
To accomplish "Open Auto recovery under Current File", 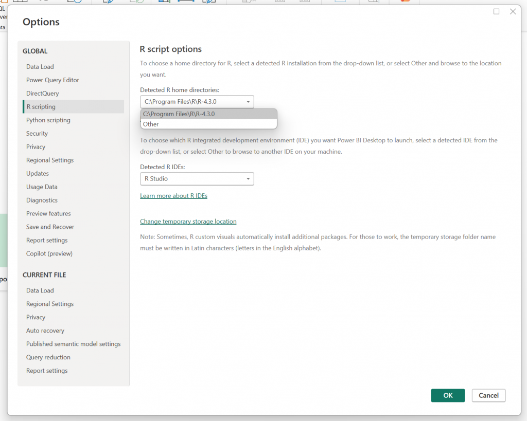I will 45,331.
